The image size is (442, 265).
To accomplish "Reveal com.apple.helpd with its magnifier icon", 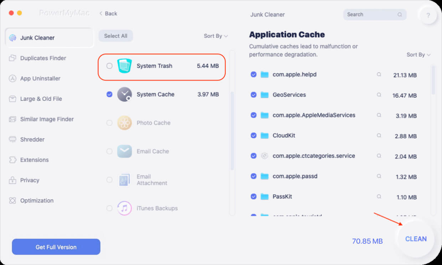I will (379, 74).
